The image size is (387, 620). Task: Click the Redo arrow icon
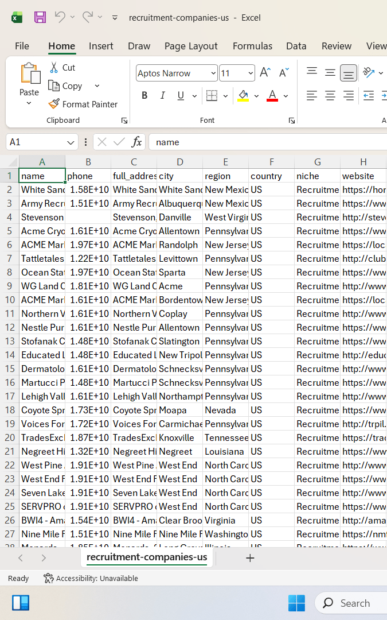pos(88,17)
